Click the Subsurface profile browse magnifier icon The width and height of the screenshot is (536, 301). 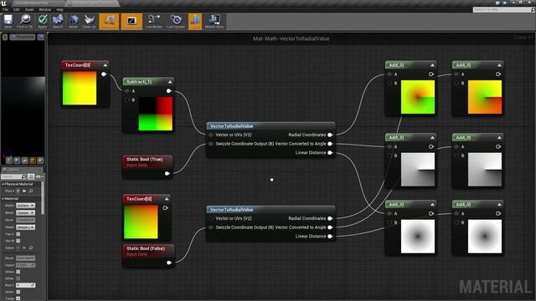(x=31, y=247)
